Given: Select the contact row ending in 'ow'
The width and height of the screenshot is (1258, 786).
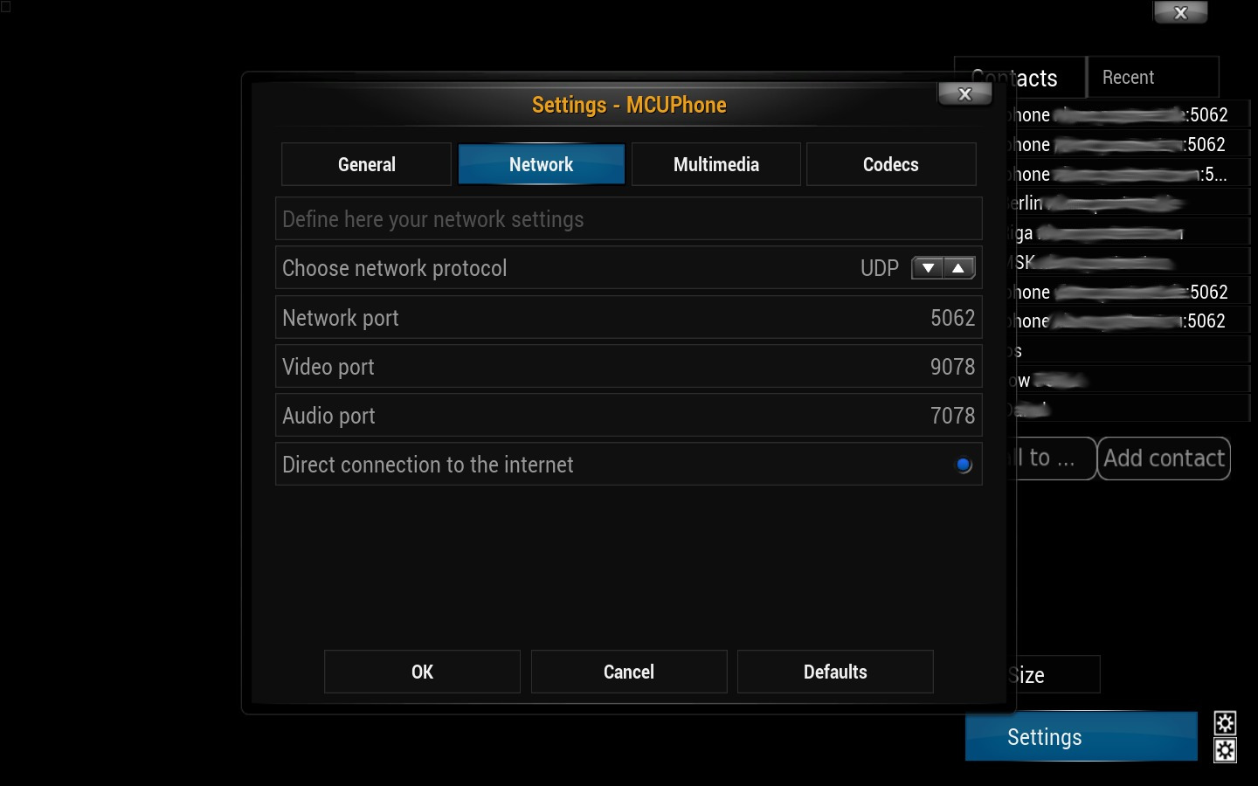Looking at the screenshot, I should point(1132,380).
